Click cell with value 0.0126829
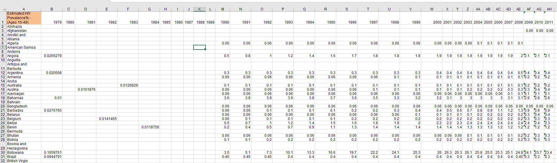 click(128, 85)
